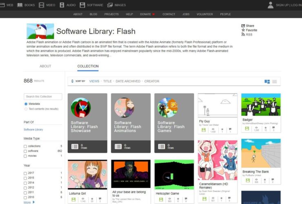302x204 pixels.
Task: Open All your base are belong thumbnail
Action: pos(131,174)
